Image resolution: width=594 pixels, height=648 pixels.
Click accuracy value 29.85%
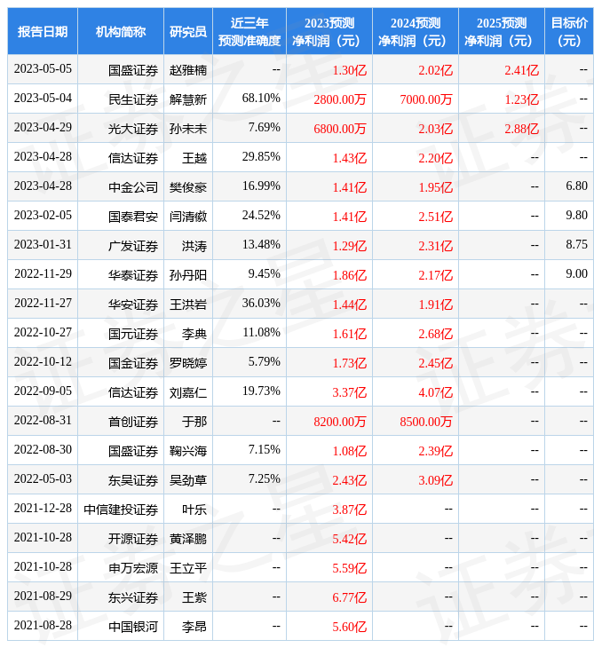click(x=261, y=157)
